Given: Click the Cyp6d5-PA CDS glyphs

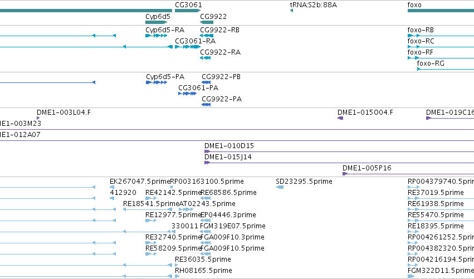Looking at the screenshot, I should pos(157,82).
